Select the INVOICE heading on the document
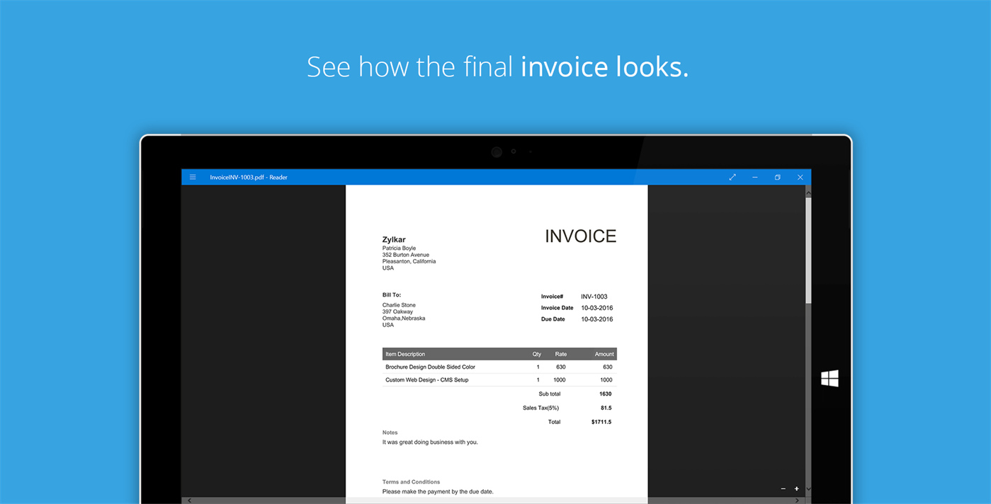 point(580,236)
